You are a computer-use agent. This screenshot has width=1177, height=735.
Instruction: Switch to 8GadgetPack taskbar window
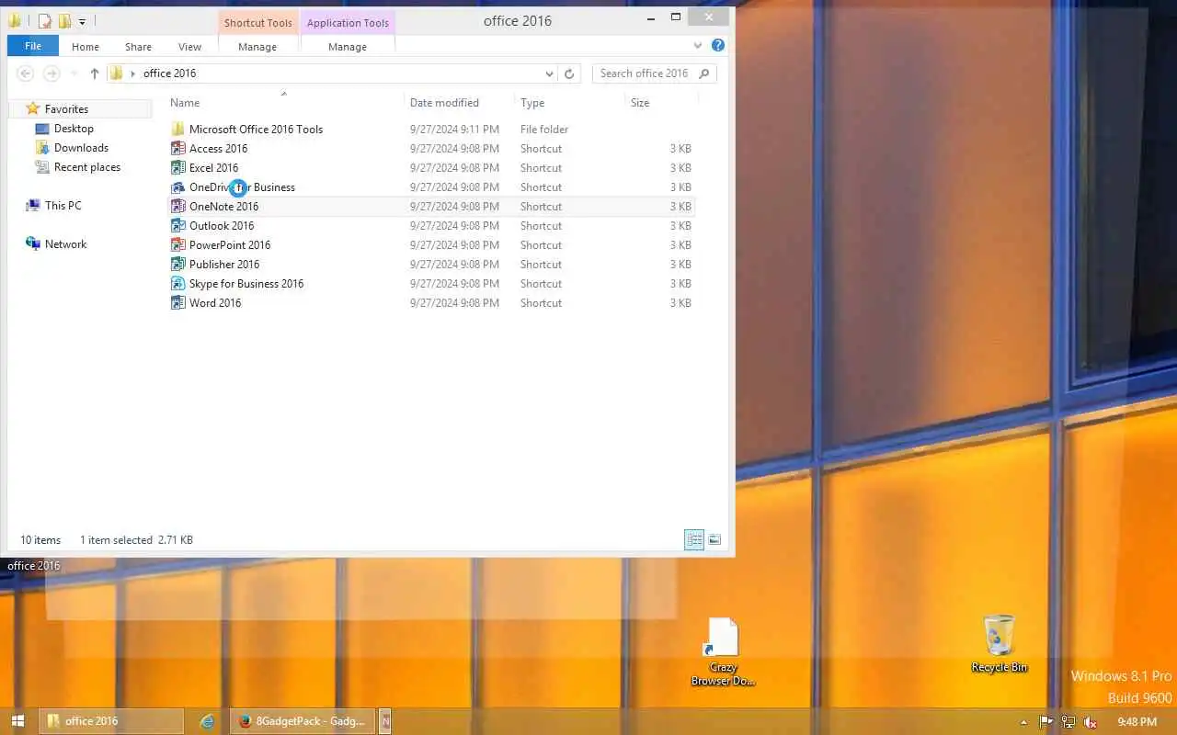point(304,721)
